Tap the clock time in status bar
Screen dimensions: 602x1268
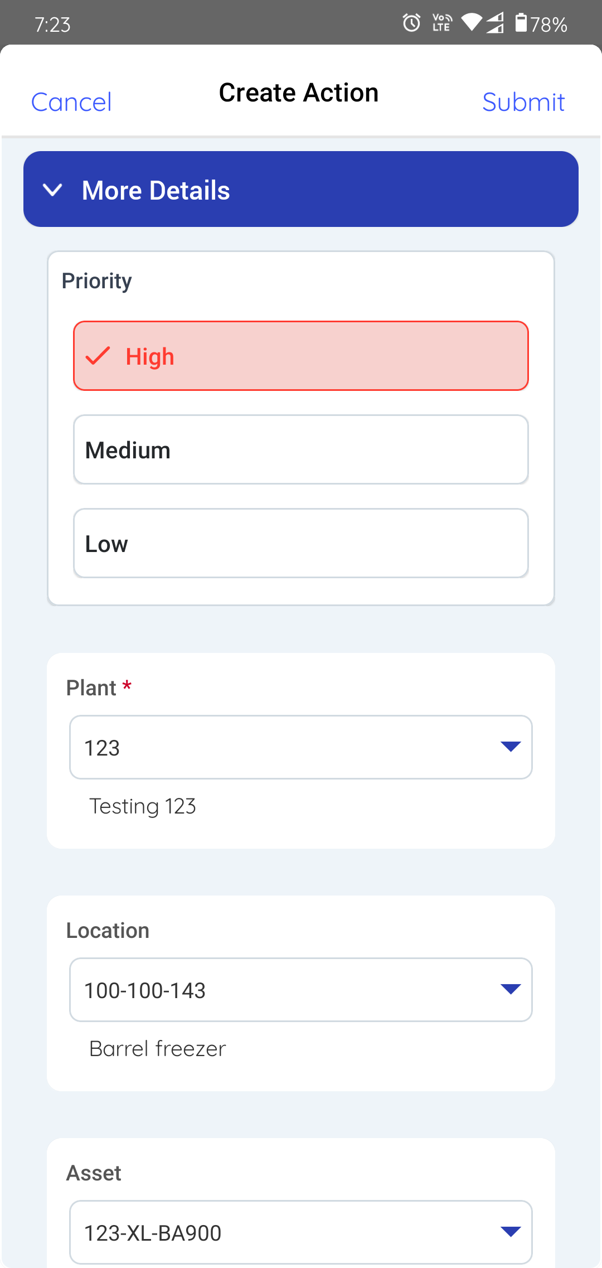[x=52, y=25]
